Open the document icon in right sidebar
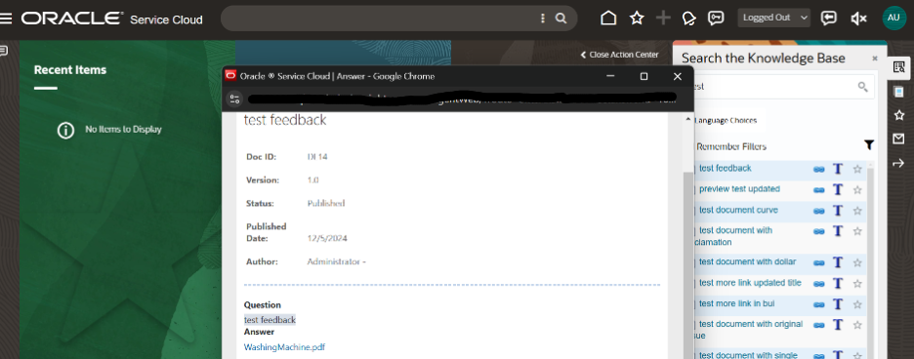Viewport: 914px width, 359px height. pyautogui.click(x=898, y=92)
